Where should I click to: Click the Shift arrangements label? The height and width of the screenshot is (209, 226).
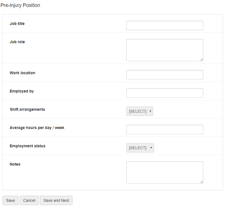27,109
